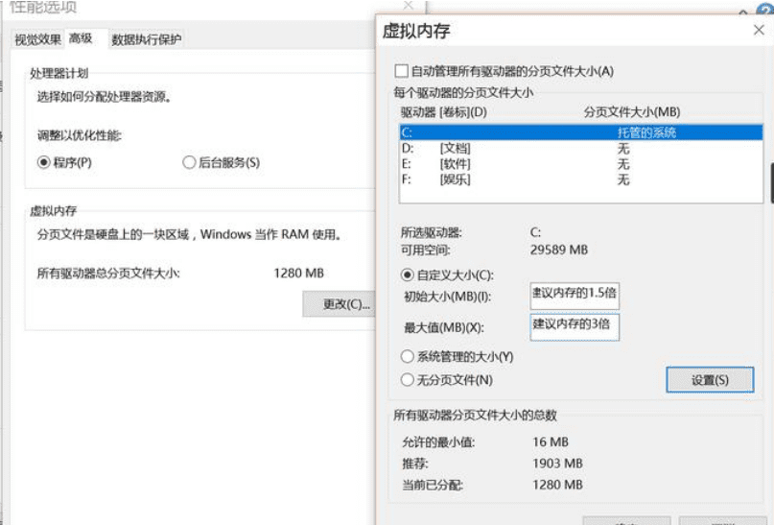Click 1280 MB total in 性能选项 window

[x=298, y=274]
